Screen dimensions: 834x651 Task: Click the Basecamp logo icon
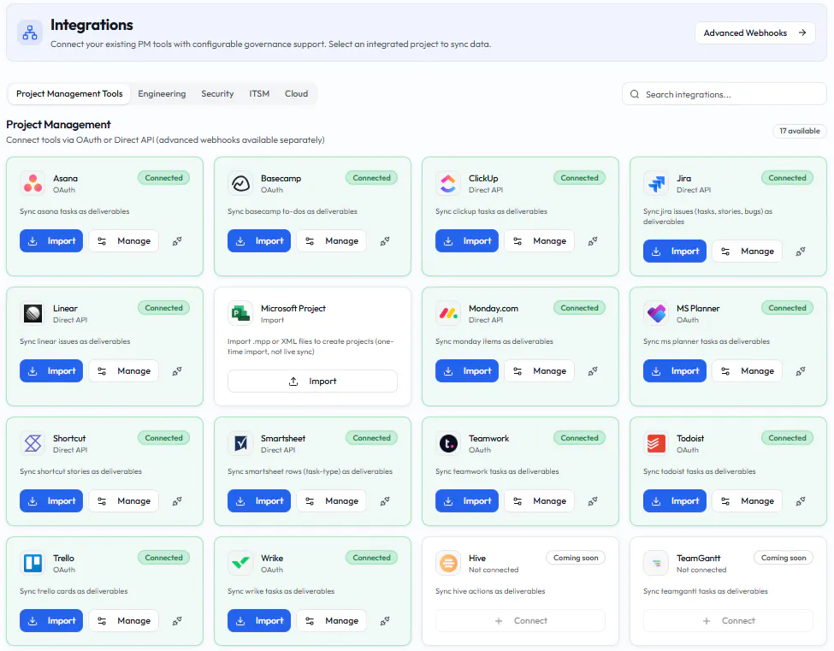click(240, 183)
